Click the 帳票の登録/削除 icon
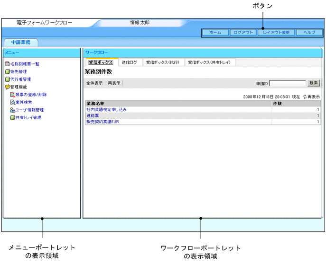Screen dimensions: 326x265 [12, 95]
